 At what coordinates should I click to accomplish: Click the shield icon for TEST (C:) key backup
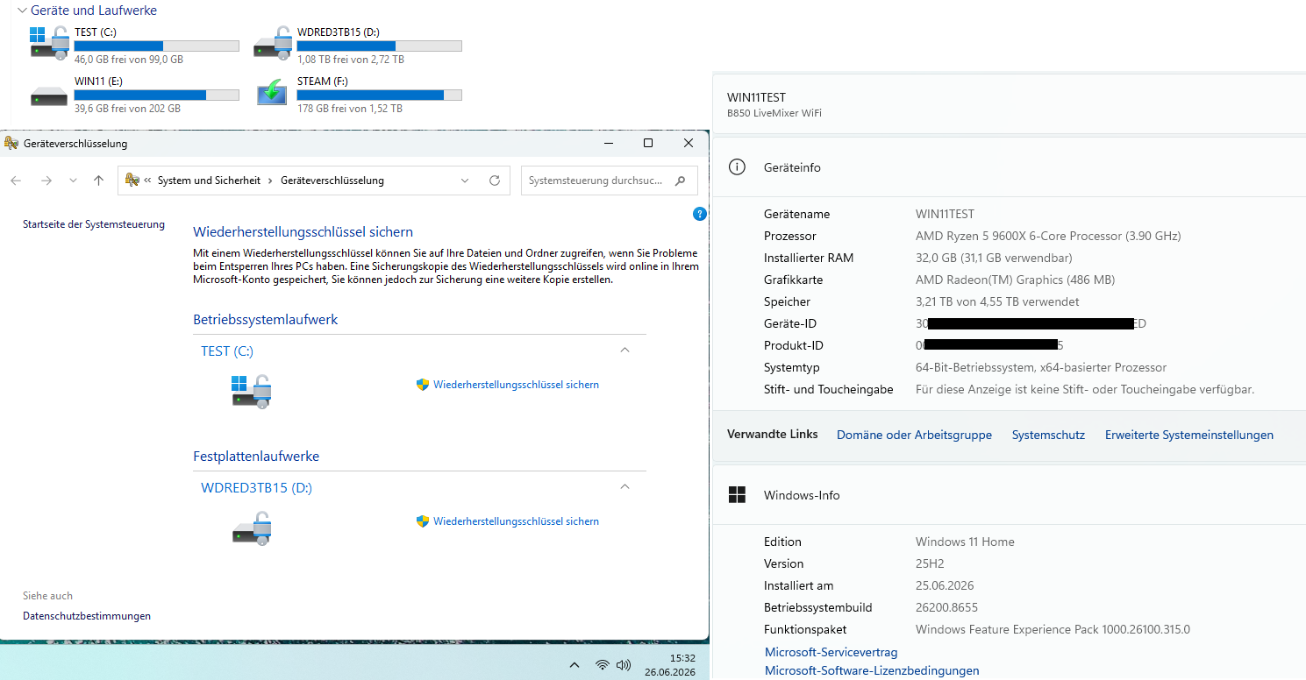(422, 385)
